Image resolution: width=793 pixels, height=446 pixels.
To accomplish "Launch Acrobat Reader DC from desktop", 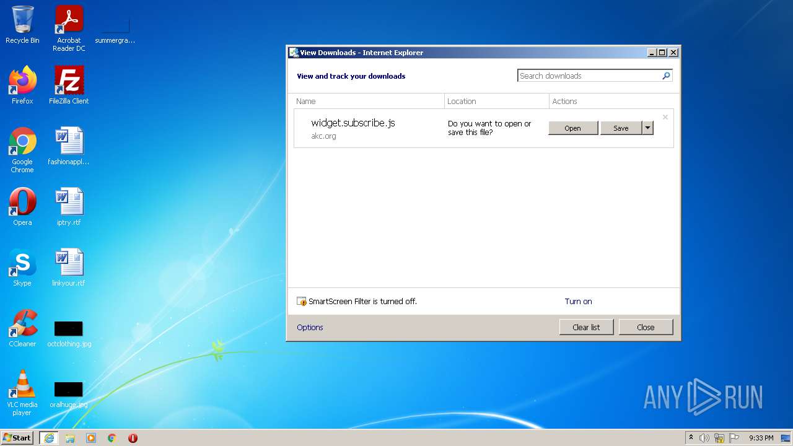I will [x=69, y=28].
